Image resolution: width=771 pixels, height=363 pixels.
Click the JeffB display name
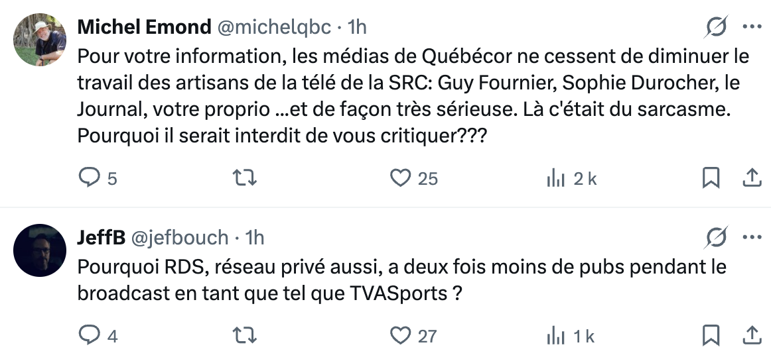pos(102,236)
